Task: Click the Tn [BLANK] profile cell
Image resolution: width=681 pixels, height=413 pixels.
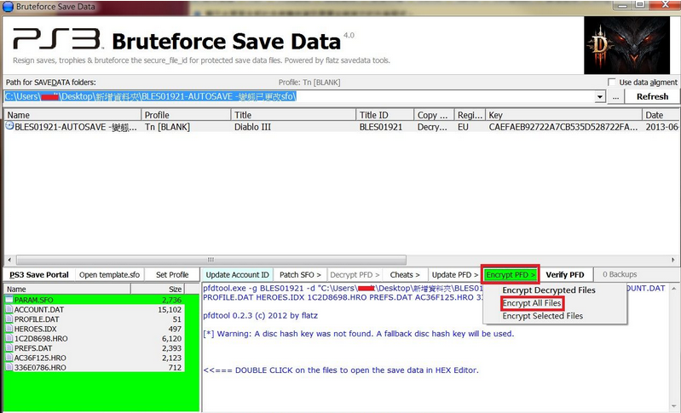Action: pos(167,127)
